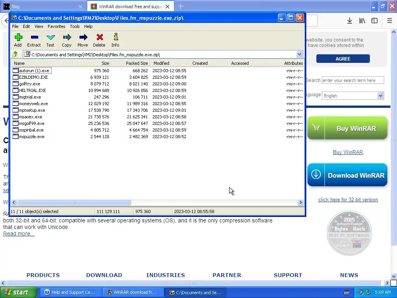This screenshot has width=397, height=298.
Task: Open the Tools menu
Action: (x=75, y=26)
